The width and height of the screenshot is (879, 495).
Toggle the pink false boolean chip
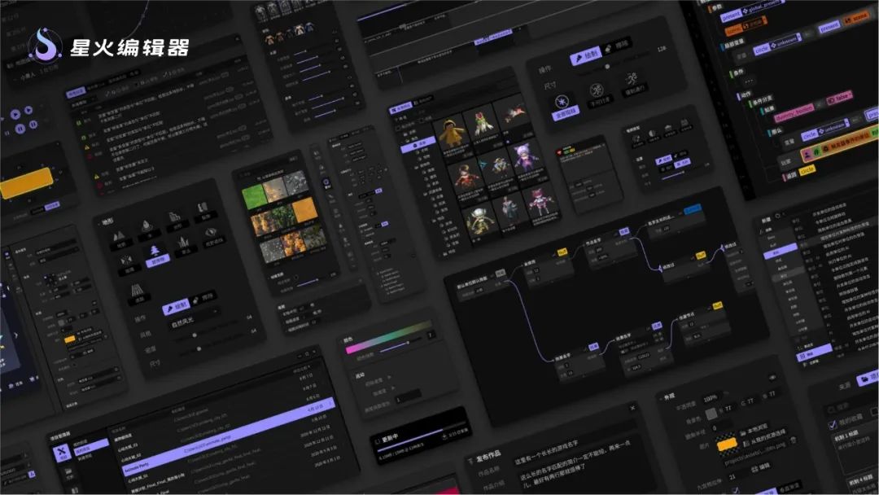(840, 99)
